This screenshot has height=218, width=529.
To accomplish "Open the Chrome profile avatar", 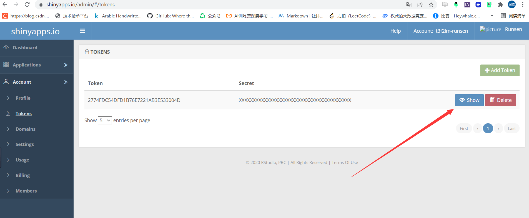I will pos(512,4).
